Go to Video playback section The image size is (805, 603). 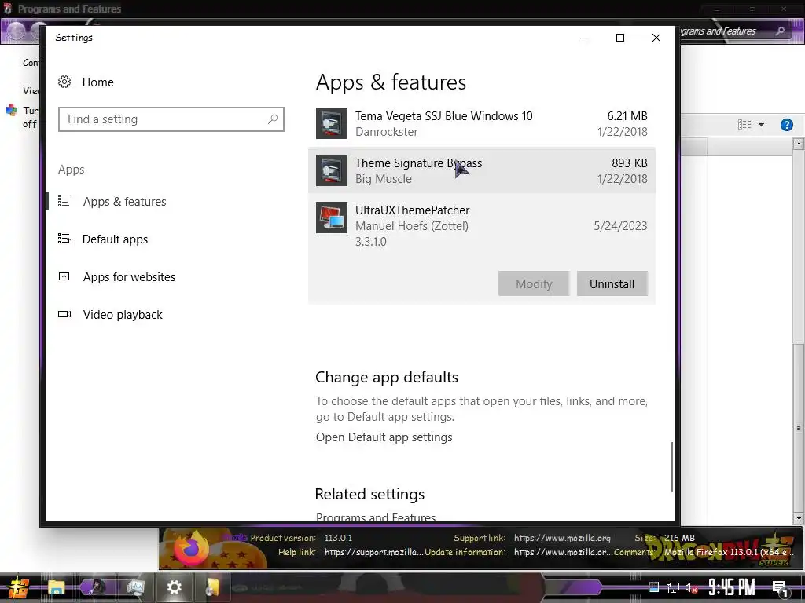point(123,315)
